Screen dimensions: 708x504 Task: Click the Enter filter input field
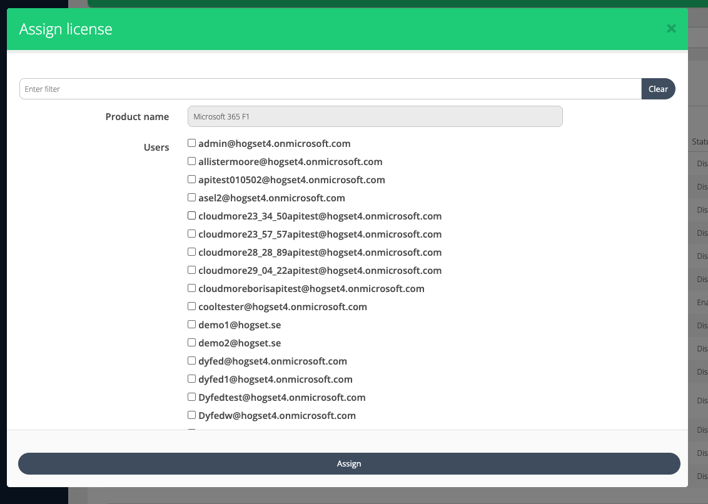pyautogui.click(x=330, y=89)
